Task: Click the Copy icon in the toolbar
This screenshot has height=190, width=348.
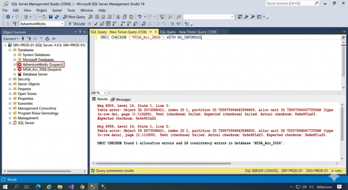Action: [124, 17]
